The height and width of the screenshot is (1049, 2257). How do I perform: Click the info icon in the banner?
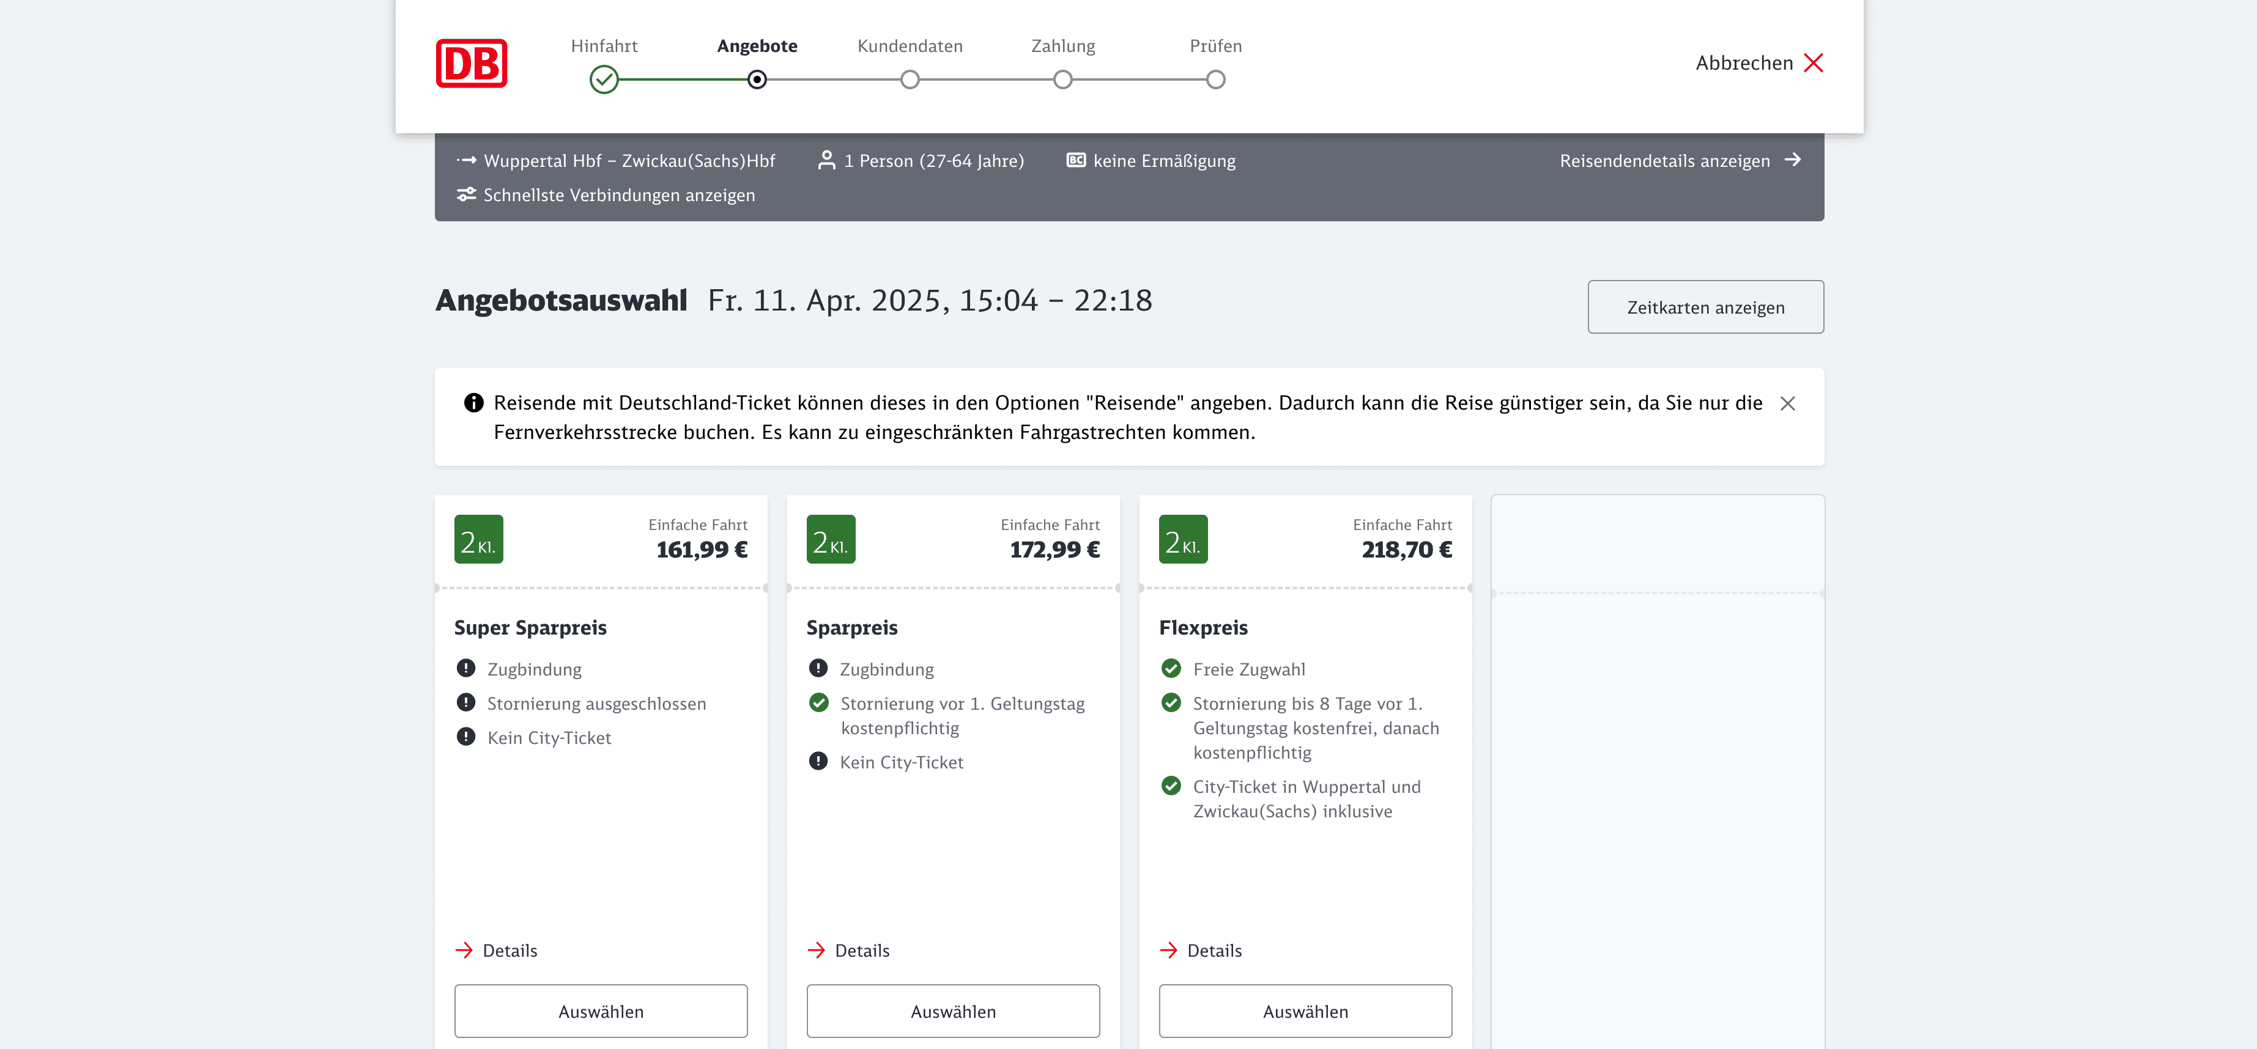click(473, 403)
